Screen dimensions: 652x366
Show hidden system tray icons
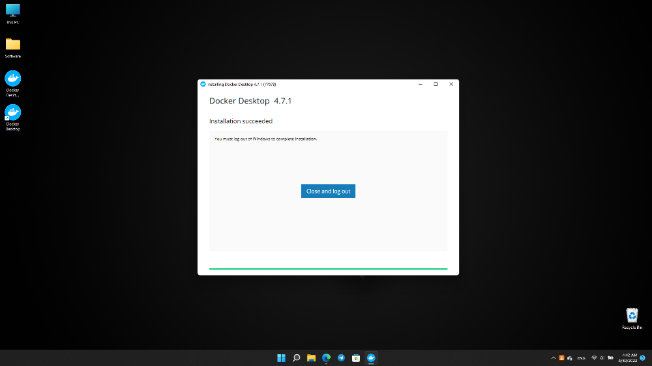click(554, 358)
